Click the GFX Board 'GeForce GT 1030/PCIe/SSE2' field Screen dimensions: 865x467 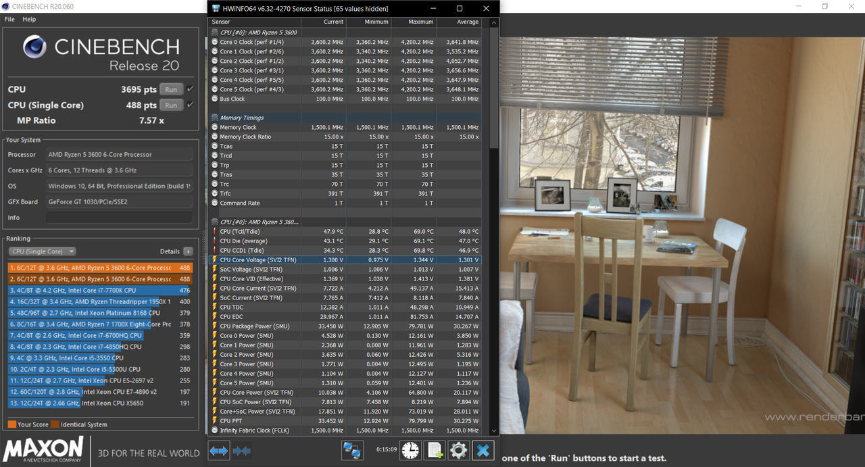(x=119, y=201)
